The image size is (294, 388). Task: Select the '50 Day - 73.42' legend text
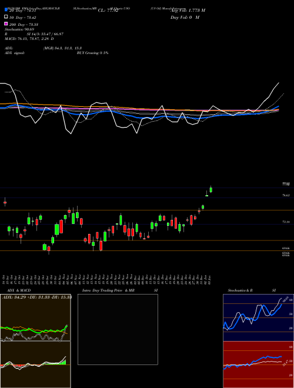pos(23,18)
